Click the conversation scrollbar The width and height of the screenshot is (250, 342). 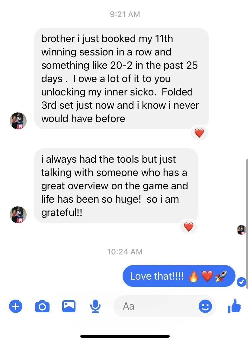(247, 224)
